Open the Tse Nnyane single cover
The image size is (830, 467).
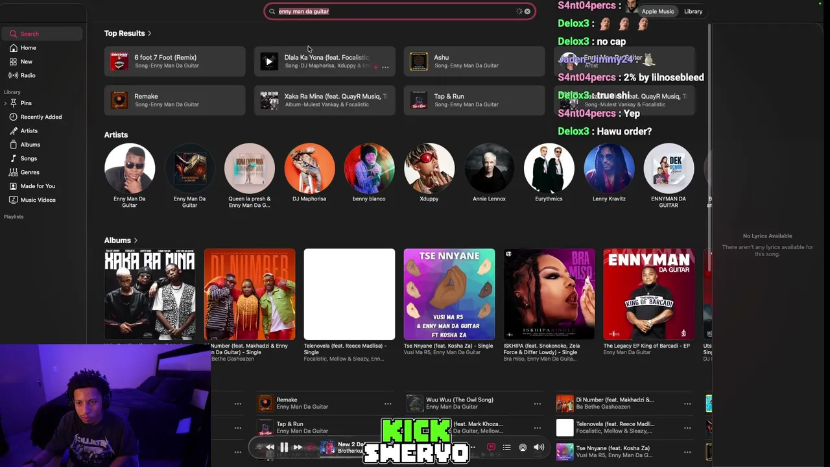449,294
